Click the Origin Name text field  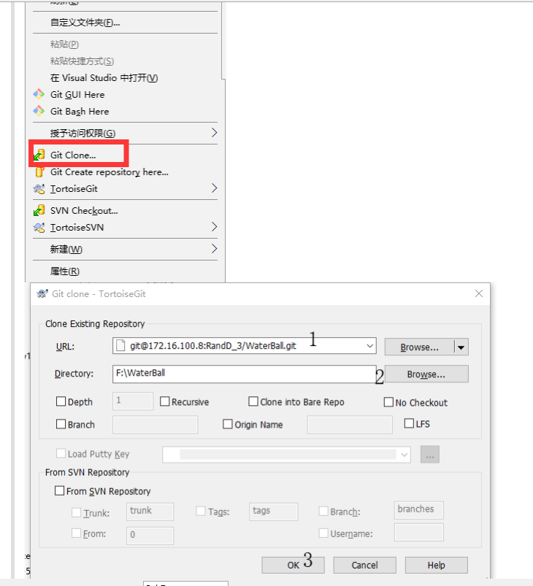[x=350, y=425]
